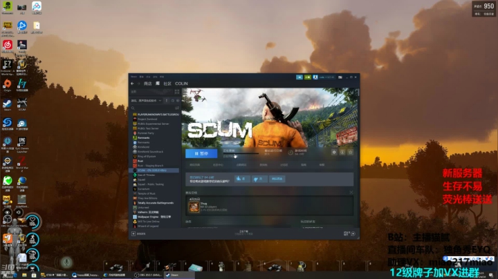
Task: Dismiss the activity summary with X
Action: click(351, 193)
